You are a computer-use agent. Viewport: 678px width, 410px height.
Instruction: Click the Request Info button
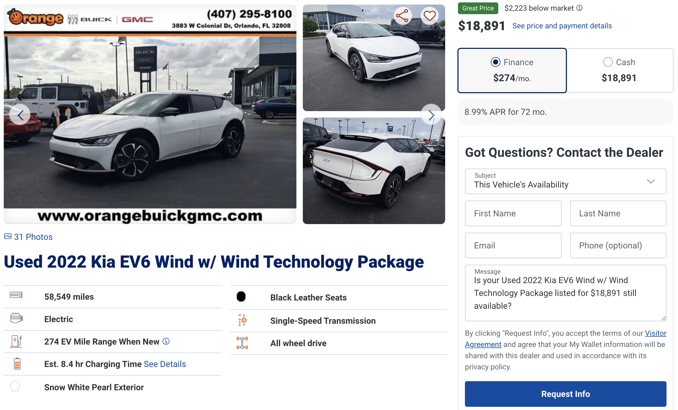566,394
